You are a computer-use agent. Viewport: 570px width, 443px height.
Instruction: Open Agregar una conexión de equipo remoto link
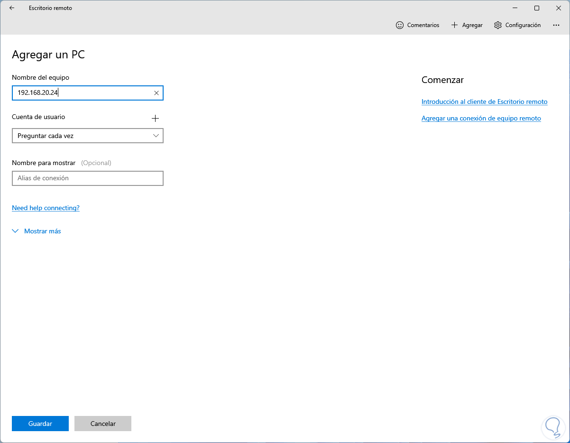pos(481,118)
